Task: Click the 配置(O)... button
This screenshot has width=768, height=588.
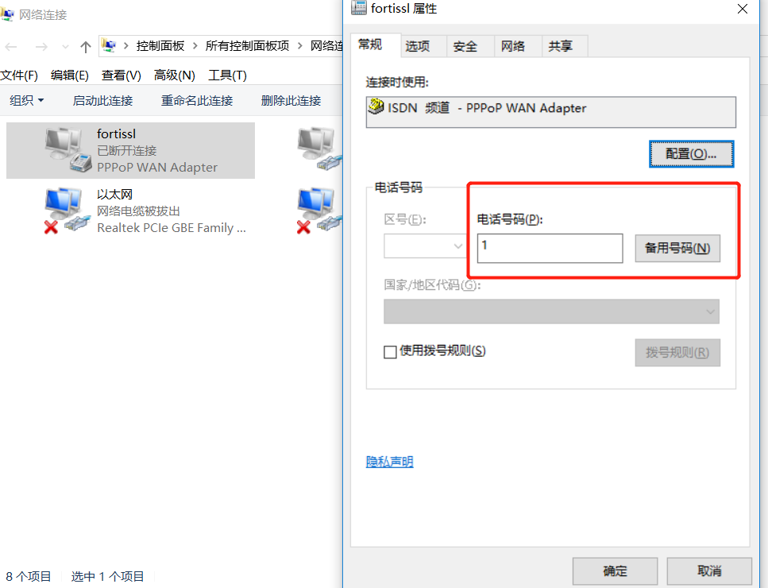Action: (691, 154)
